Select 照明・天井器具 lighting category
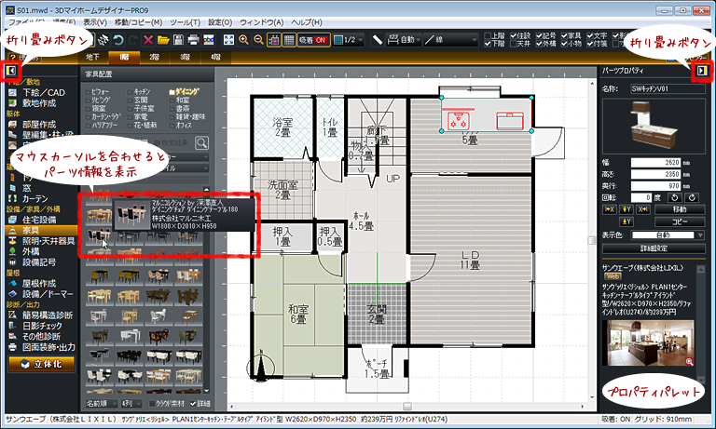 tap(48, 241)
